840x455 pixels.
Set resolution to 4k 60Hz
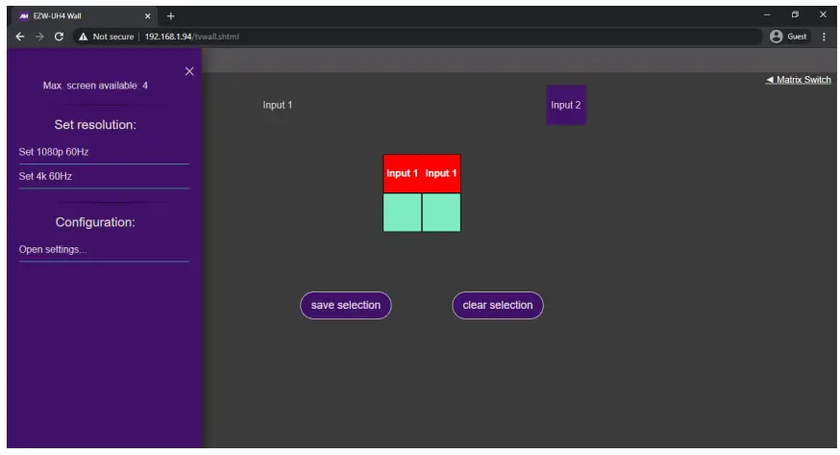point(104,176)
